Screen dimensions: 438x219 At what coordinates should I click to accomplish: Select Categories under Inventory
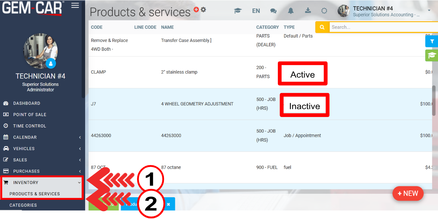click(x=23, y=205)
